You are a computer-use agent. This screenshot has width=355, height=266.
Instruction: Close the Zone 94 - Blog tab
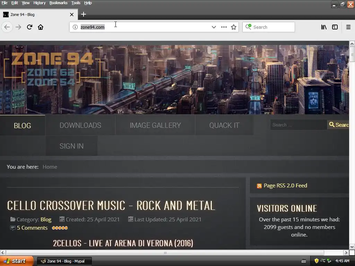72,15
